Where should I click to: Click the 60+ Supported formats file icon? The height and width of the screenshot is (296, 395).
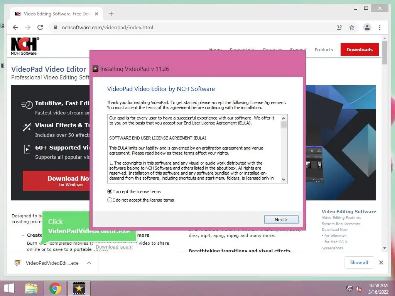coord(27,149)
